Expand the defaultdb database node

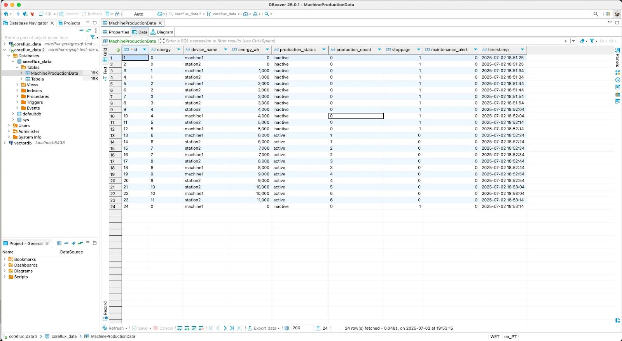click(x=13, y=114)
